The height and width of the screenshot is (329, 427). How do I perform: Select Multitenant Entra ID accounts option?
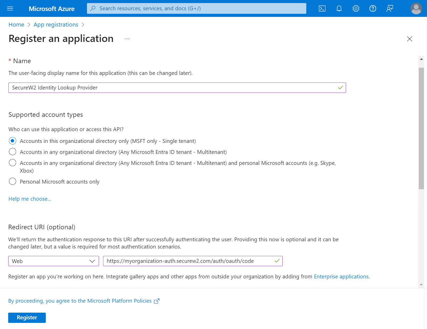click(13, 152)
